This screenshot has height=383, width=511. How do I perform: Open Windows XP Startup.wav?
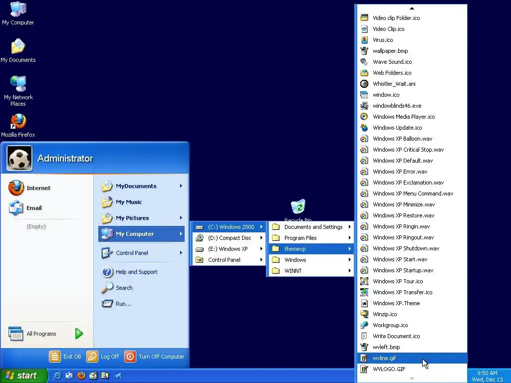point(412,270)
